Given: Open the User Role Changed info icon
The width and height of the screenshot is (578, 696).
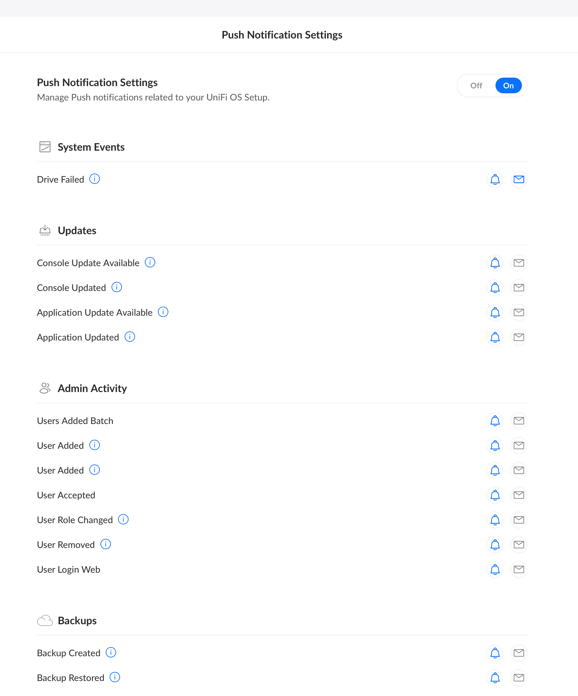Looking at the screenshot, I should click(x=123, y=519).
